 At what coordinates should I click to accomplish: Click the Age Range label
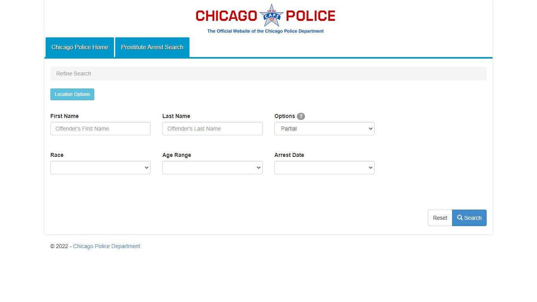pyautogui.click(x=177, y=155)
